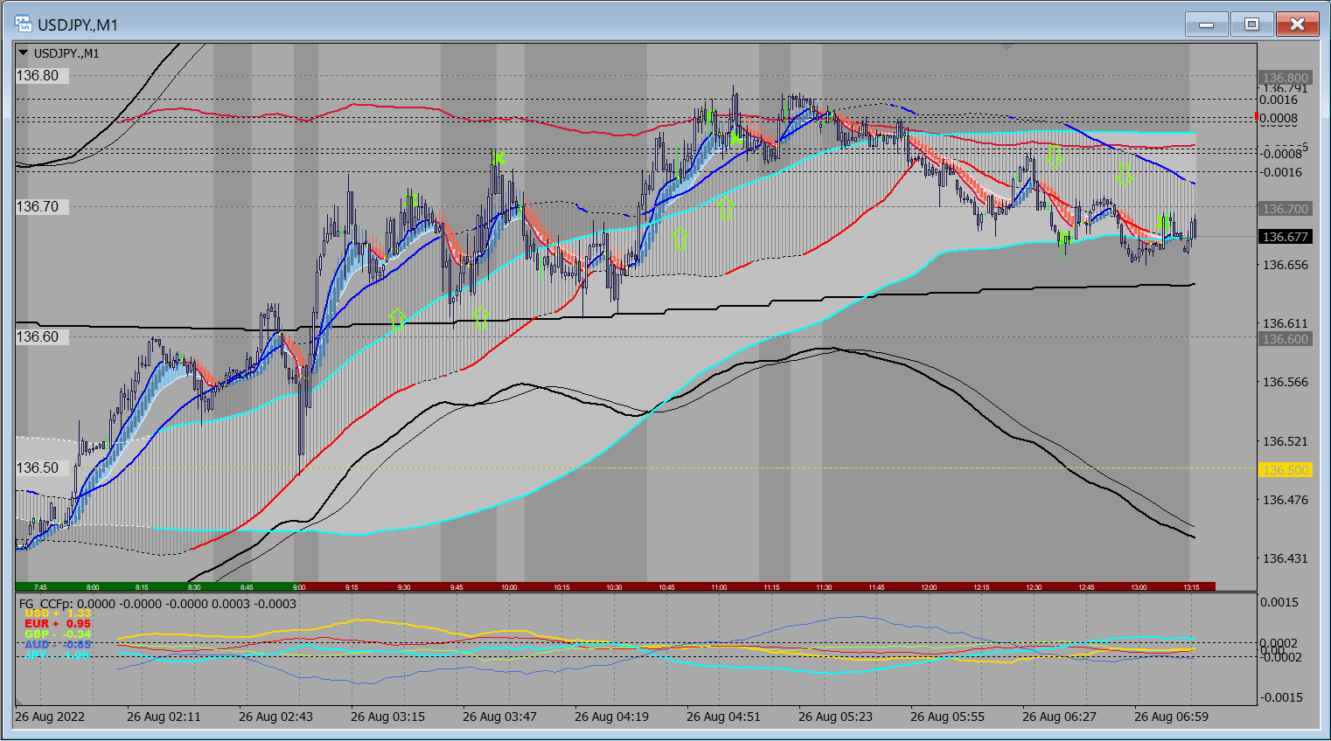This screenshot has width=1331, height=741.
Task: Click the chart shift triangle marker at top
Action: [x=1007, y=47]
